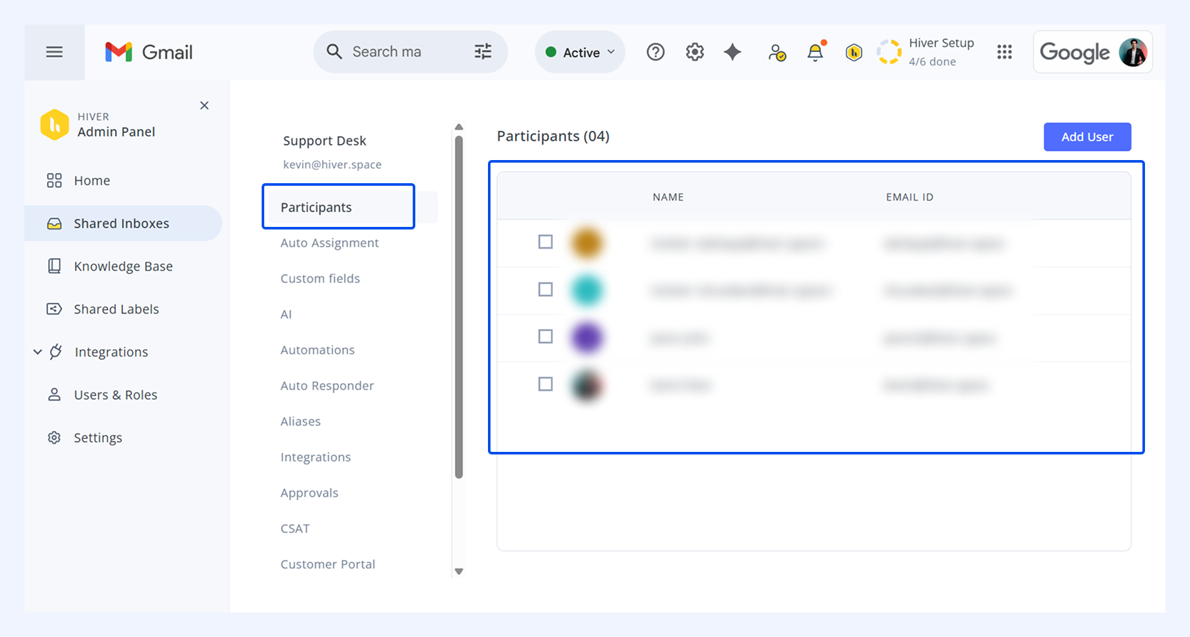This screenshot has height=637, width=1190.
Task: Open the Google apps grid
Action: (1005, 52)
